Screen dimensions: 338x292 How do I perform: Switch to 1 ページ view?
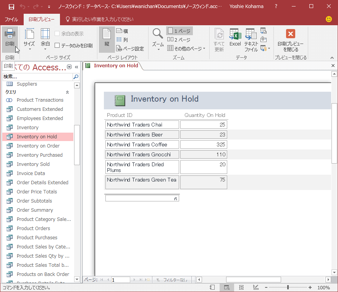(x=180, y=31)
